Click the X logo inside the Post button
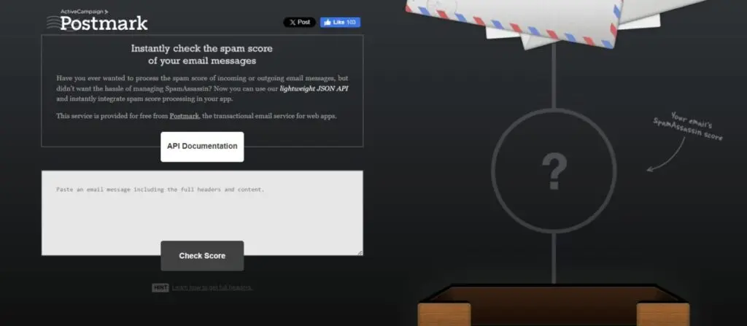The width and height of the screenshot is (747, 326). pos(292,23)
